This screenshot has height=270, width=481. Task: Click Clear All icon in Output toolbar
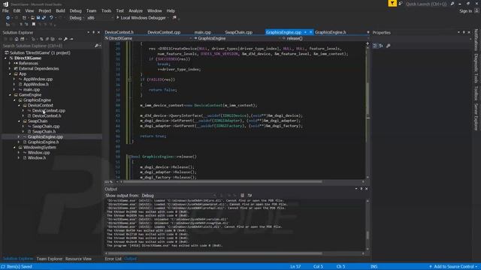[242, 195]
